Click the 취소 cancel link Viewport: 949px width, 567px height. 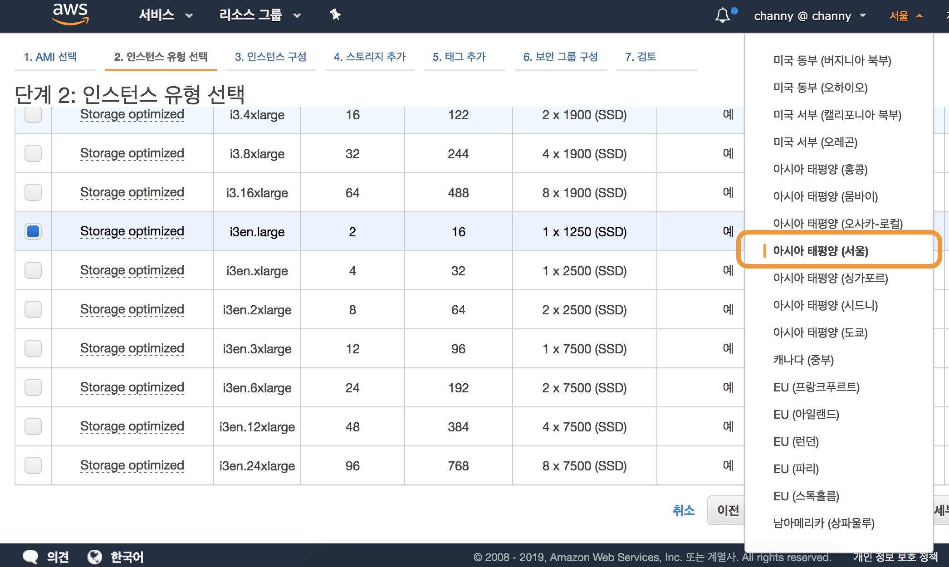tap(683, 510)
